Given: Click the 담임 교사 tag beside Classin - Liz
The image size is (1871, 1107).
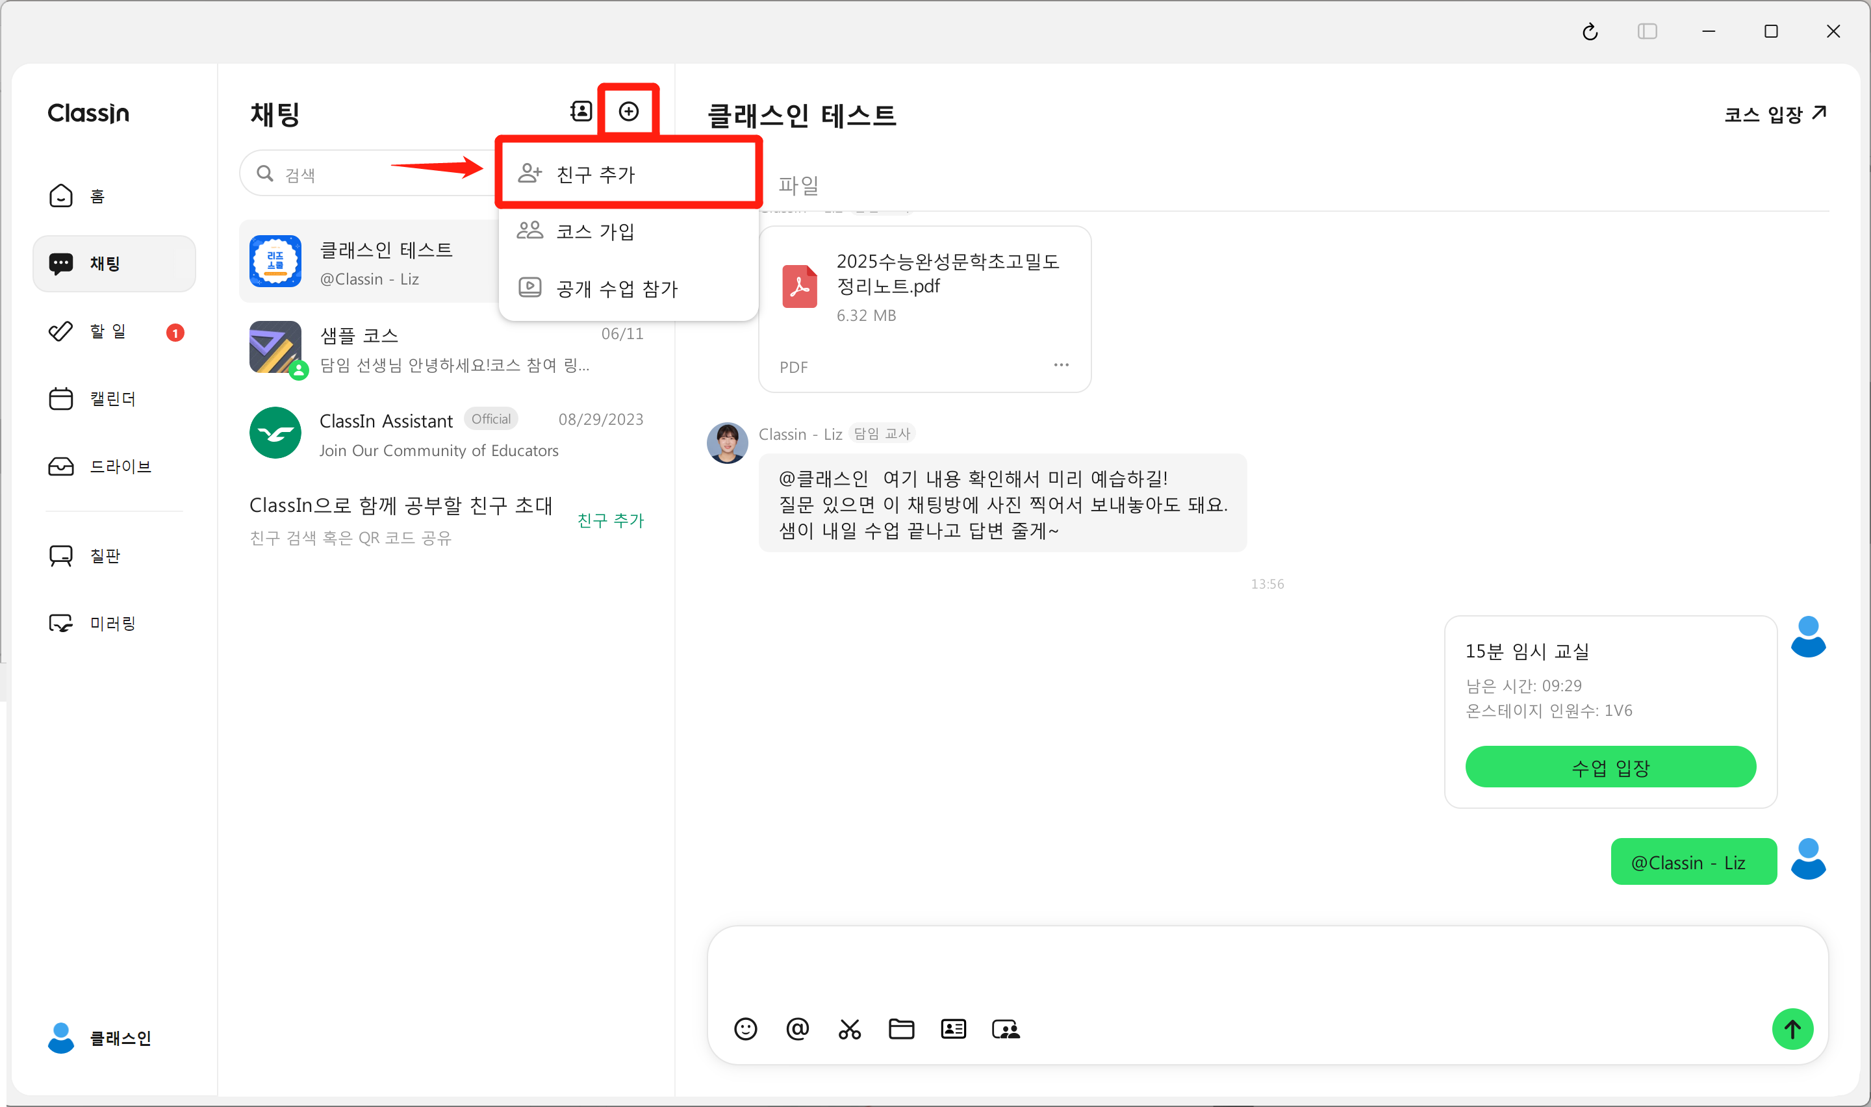Looking at the screenshot, I should 882,433.
